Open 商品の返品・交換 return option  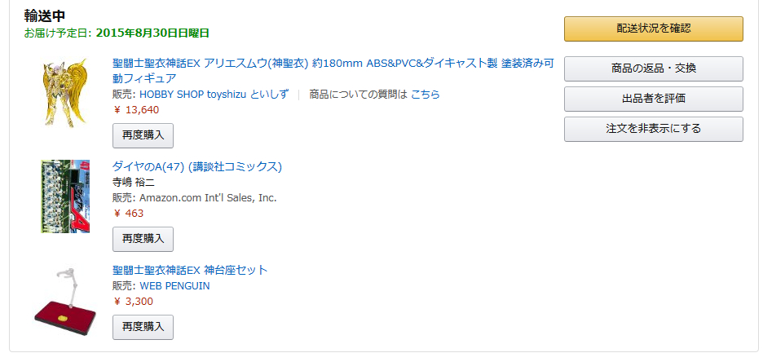(x=653, y=68)
